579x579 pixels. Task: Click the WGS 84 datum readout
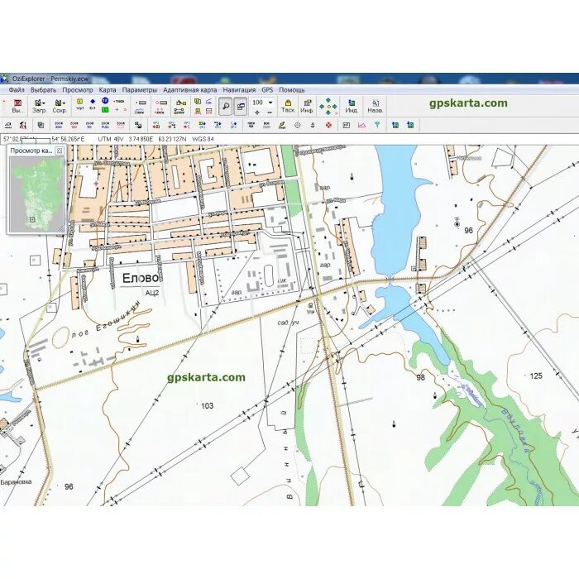point(203,139)
